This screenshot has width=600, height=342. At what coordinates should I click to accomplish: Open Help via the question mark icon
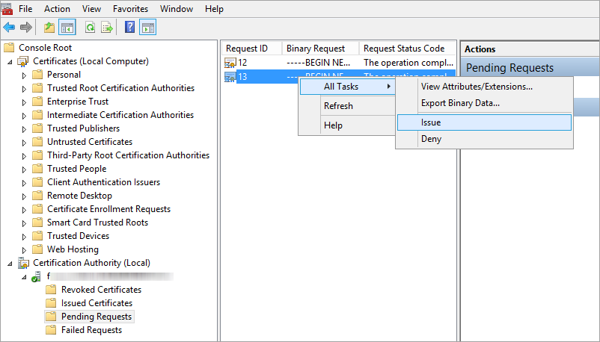(130, 28)
